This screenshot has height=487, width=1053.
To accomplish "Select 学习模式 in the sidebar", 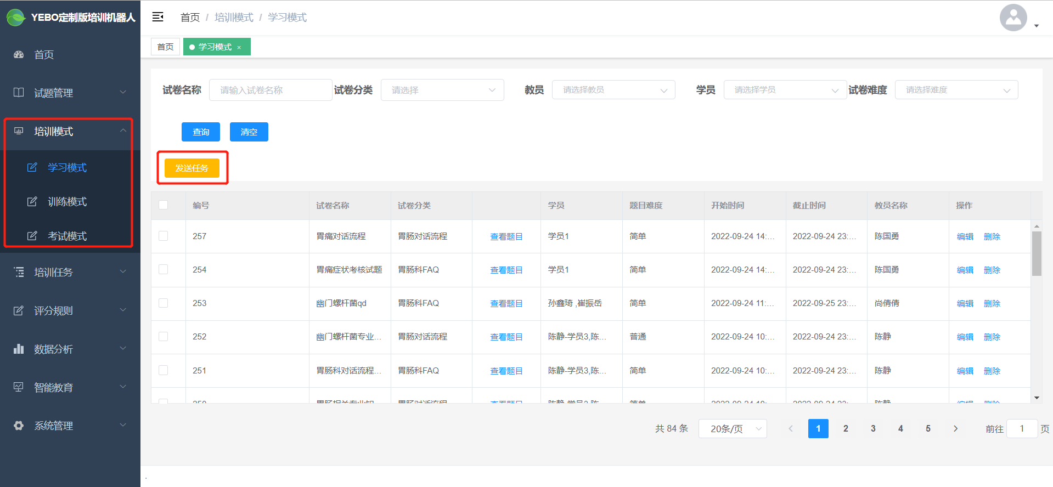I will click(70, 167).
